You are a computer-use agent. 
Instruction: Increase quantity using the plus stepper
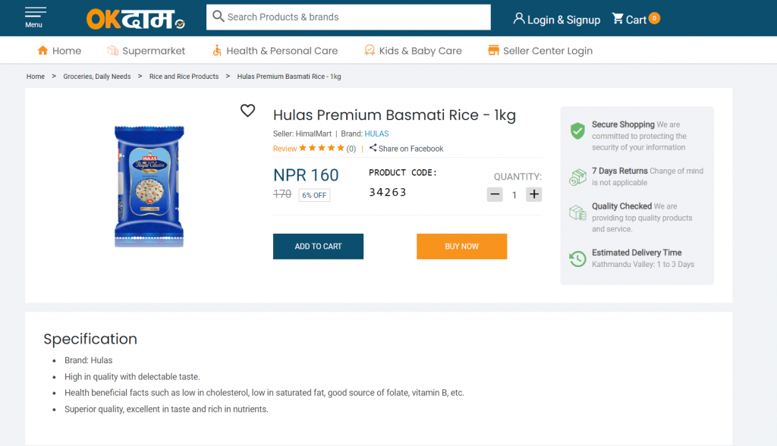pos(533,194)
